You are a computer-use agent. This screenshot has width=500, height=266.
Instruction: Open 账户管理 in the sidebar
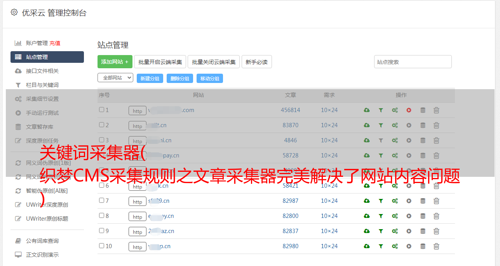[x=37, y=43]
